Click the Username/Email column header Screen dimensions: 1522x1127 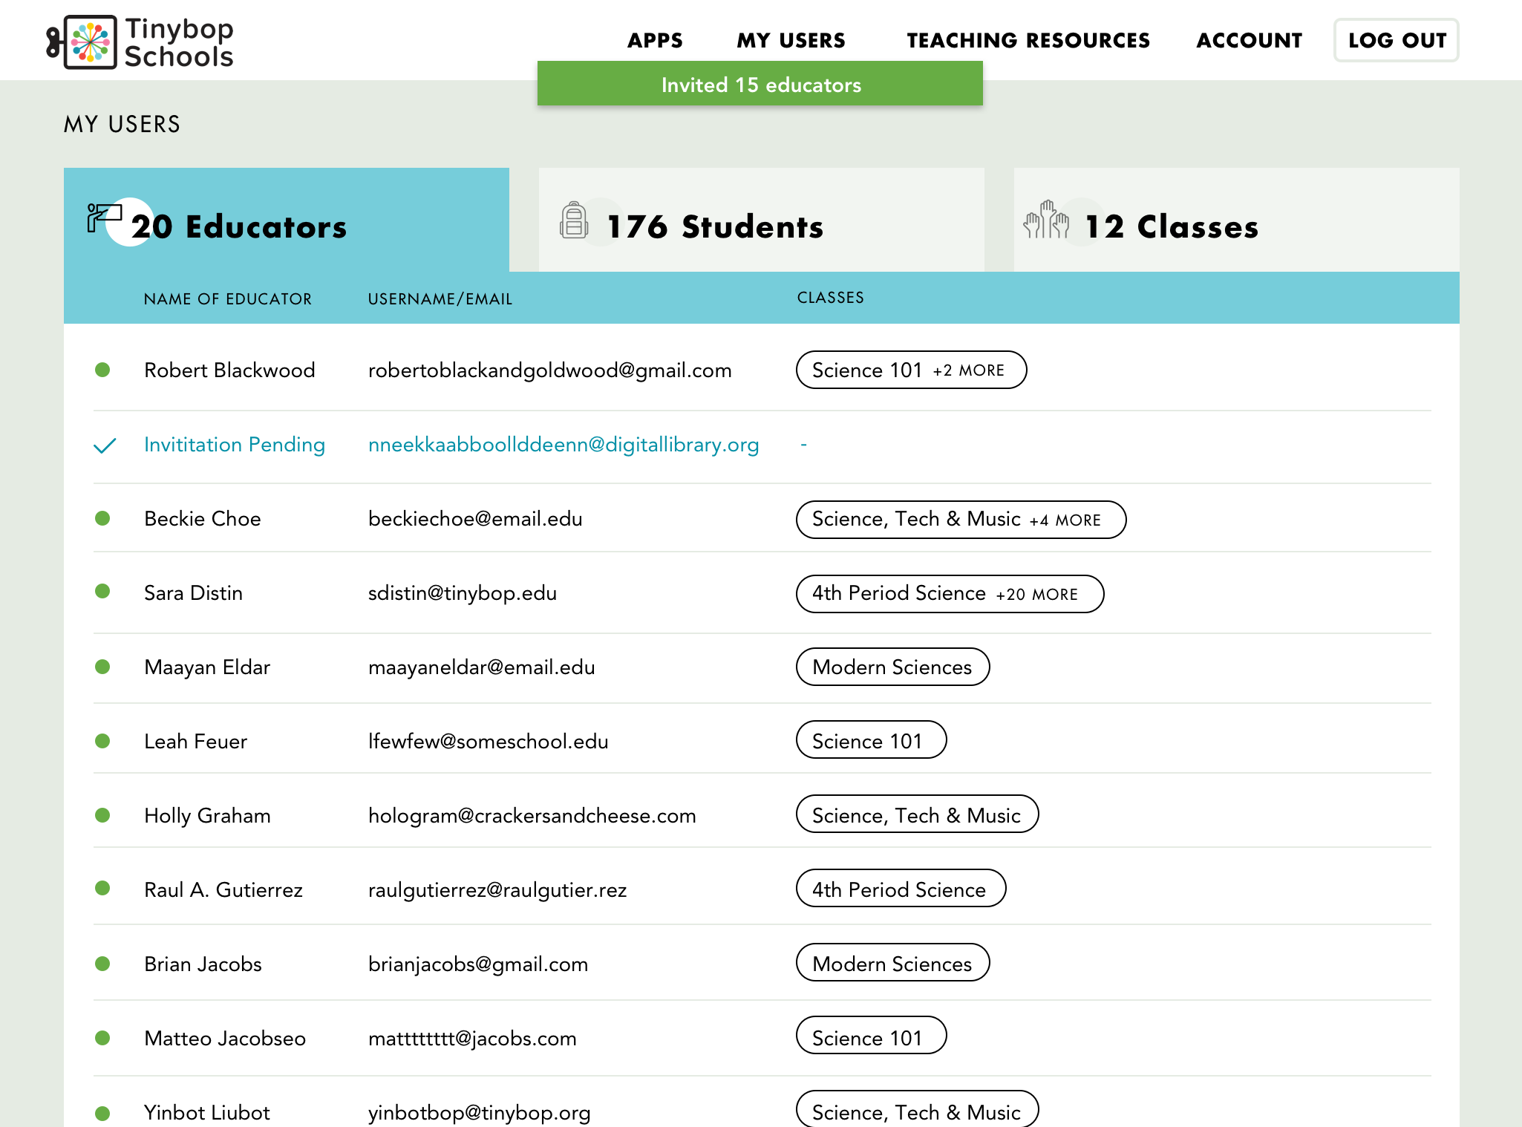pyautogui.click(x=440, y=298)
